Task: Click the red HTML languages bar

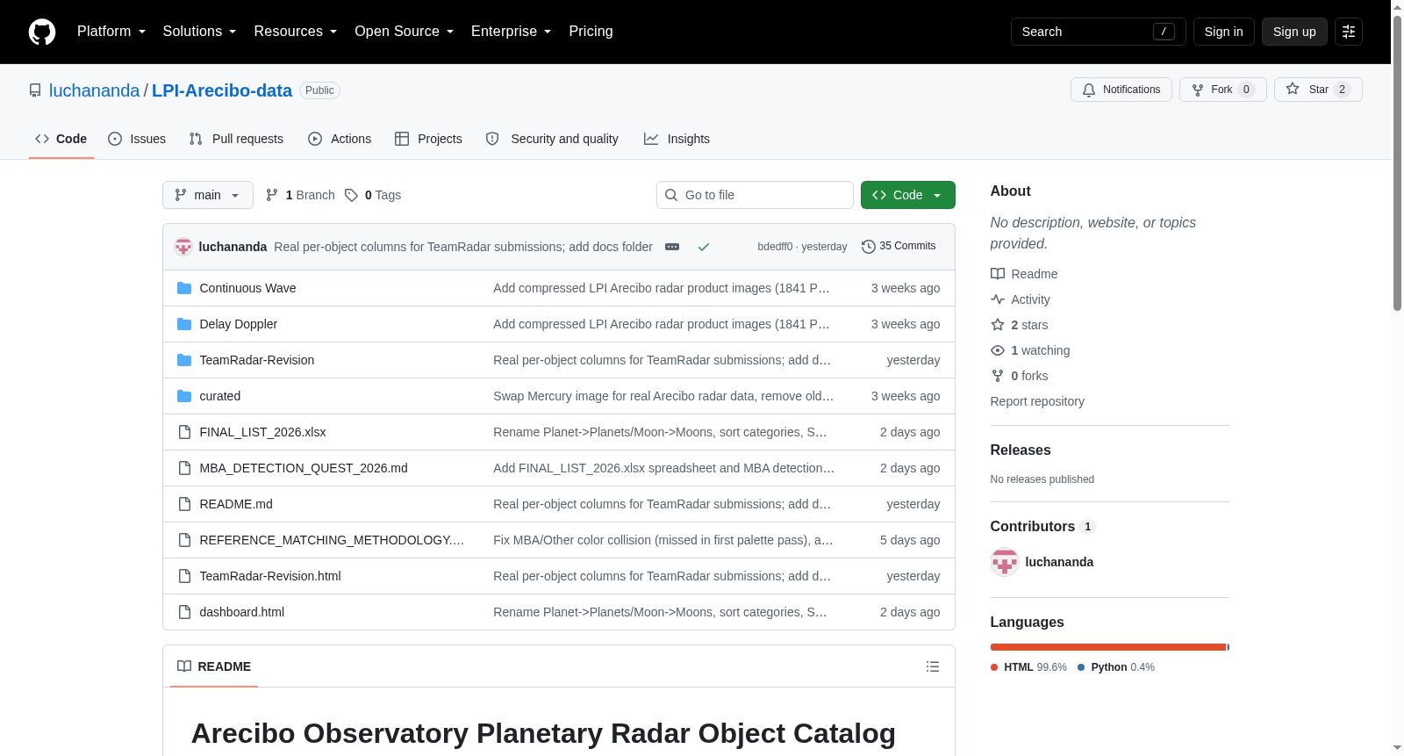Action: 1108,647
